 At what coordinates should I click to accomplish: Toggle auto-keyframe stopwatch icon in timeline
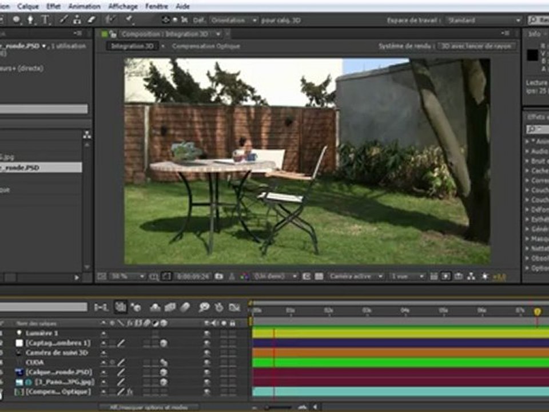[x=219, y=307]
